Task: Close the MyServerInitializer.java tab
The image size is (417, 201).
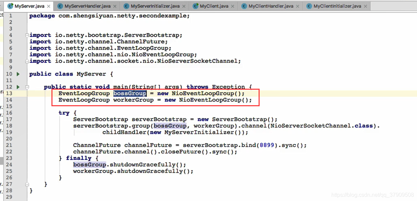Action: tap(184, 6)
